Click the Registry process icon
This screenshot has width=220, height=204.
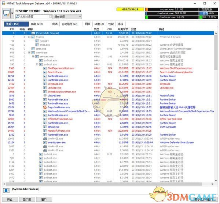pyautogui.click(x=37, y=41)
